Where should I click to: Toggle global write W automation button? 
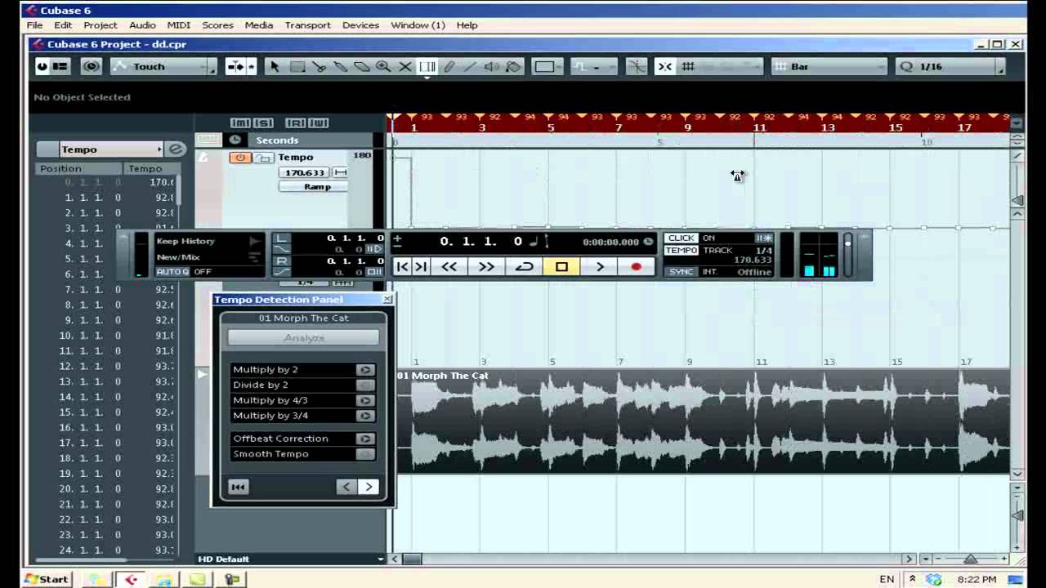319,123
